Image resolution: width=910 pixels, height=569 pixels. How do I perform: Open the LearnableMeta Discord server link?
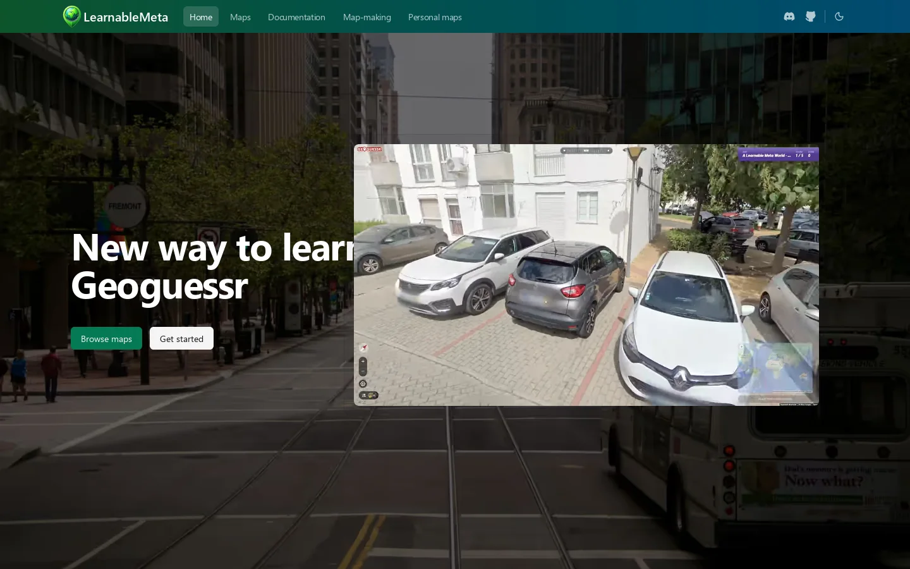point(789,16)
